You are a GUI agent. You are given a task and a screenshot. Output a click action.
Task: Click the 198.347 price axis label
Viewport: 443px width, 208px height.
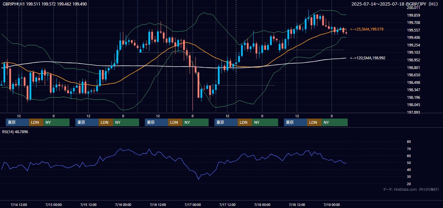[414, 90]
